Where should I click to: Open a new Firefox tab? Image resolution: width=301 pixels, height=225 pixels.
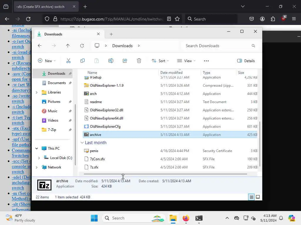click(85, 7)
